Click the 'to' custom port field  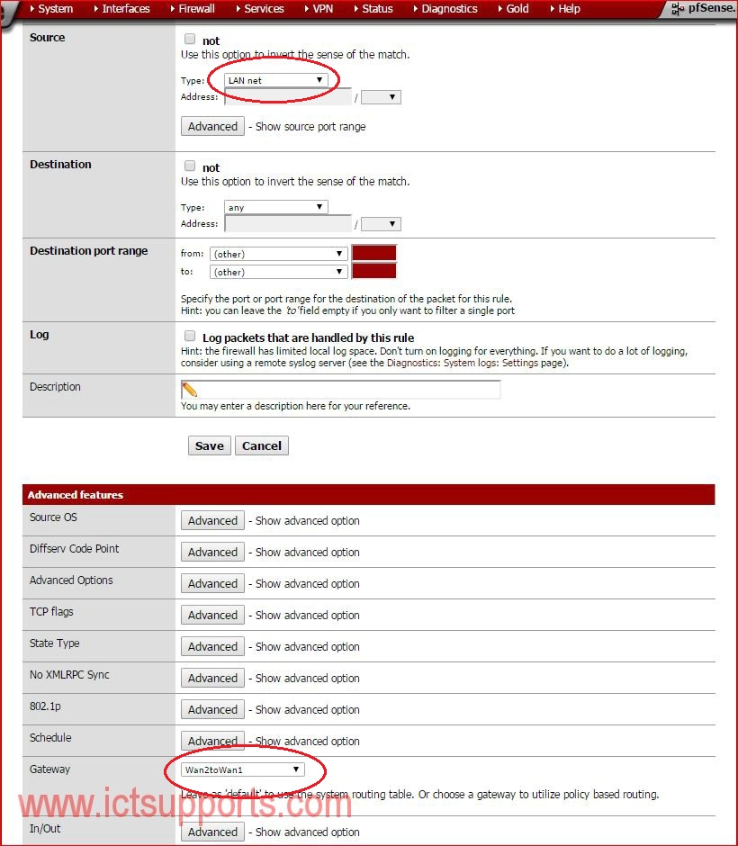click(x=373, y=271)
